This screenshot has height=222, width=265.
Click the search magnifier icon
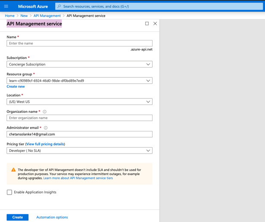59,6
